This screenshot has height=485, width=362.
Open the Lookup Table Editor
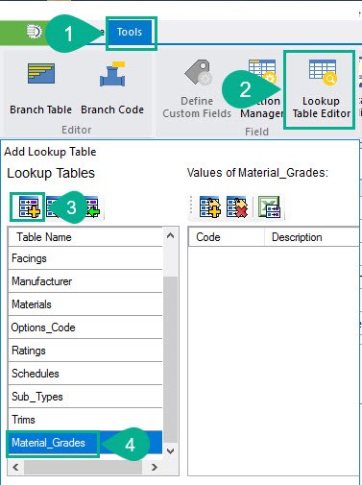(x=321, y=89)
